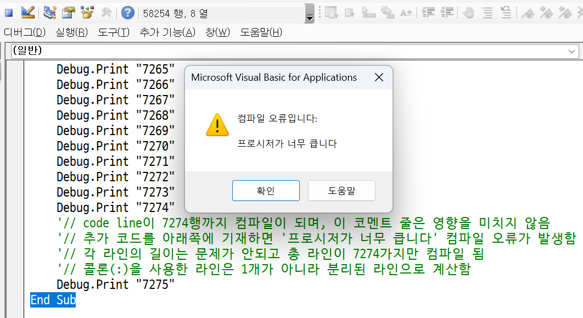Click the Reset (stop) square icon
The width and height of the screenshot is (583, 318).
pyautogui.click(x=9, y=13)
